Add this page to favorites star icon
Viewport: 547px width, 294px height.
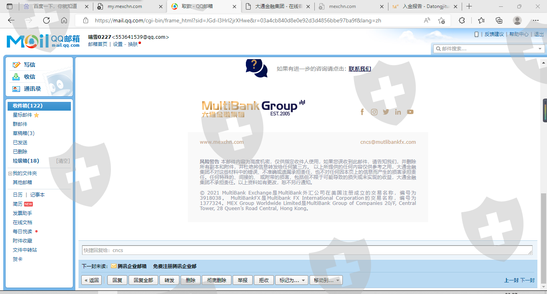[x=441, y=20]
